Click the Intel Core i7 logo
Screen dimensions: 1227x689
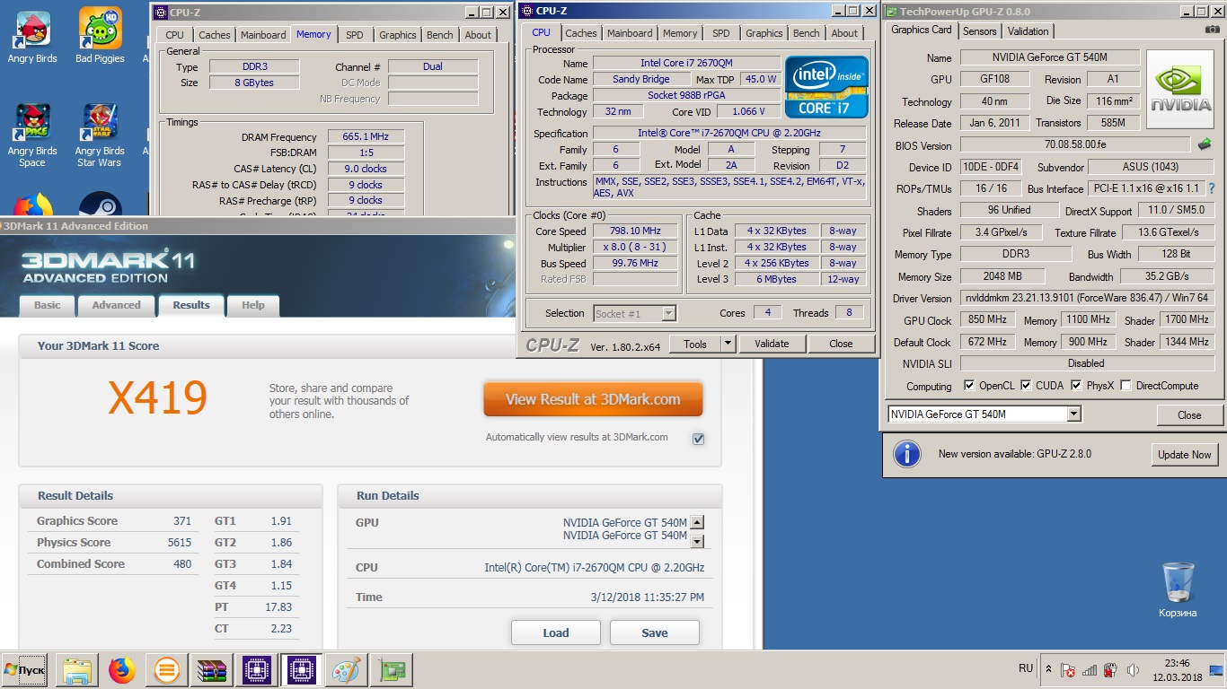(x=826, y=88)
